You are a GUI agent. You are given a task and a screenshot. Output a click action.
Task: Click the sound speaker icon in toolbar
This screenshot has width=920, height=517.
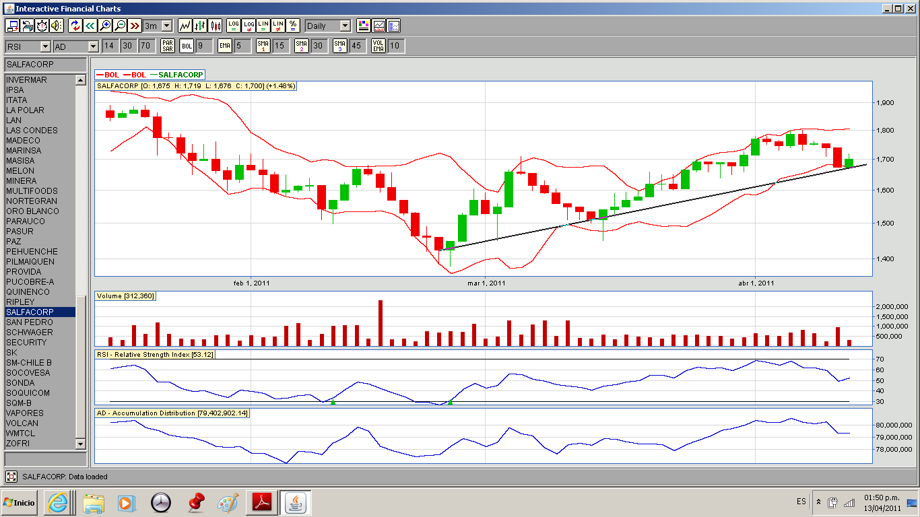click(x=56, y=26)
